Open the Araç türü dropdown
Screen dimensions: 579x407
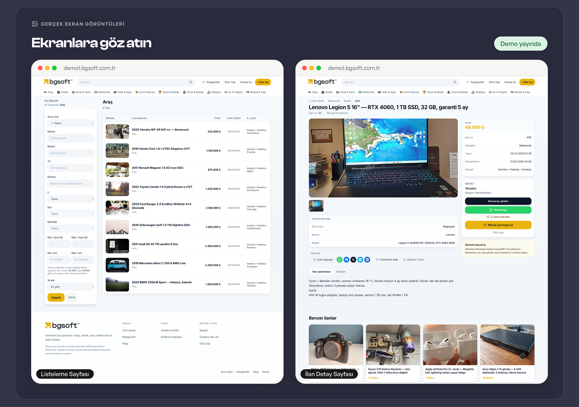coord(71,123)
